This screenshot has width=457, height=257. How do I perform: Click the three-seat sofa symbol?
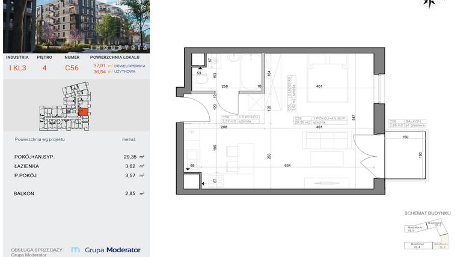tap(327, 141)
